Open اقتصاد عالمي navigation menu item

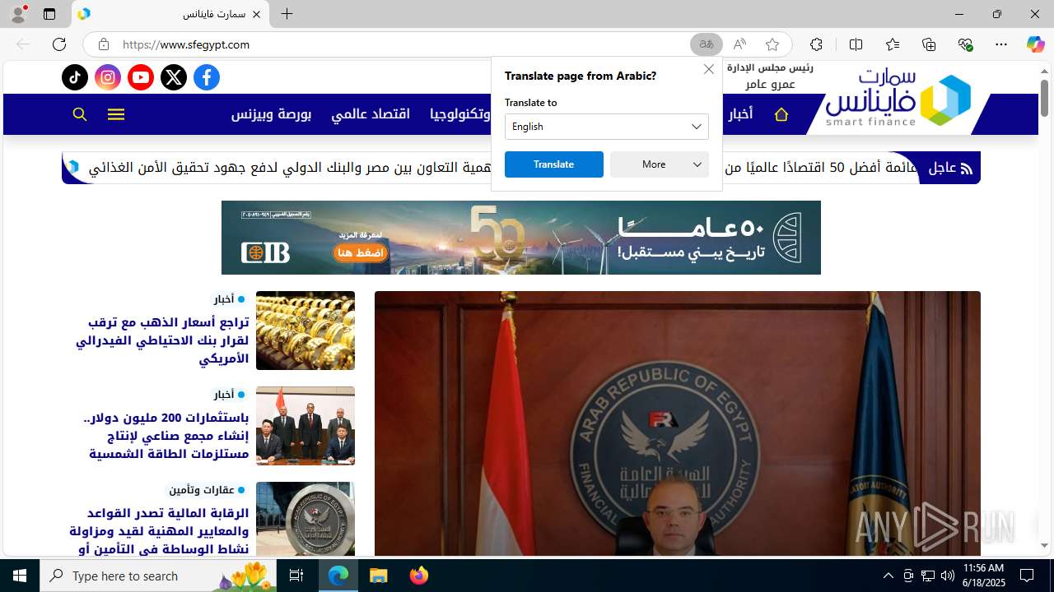[x=371, y=114]
